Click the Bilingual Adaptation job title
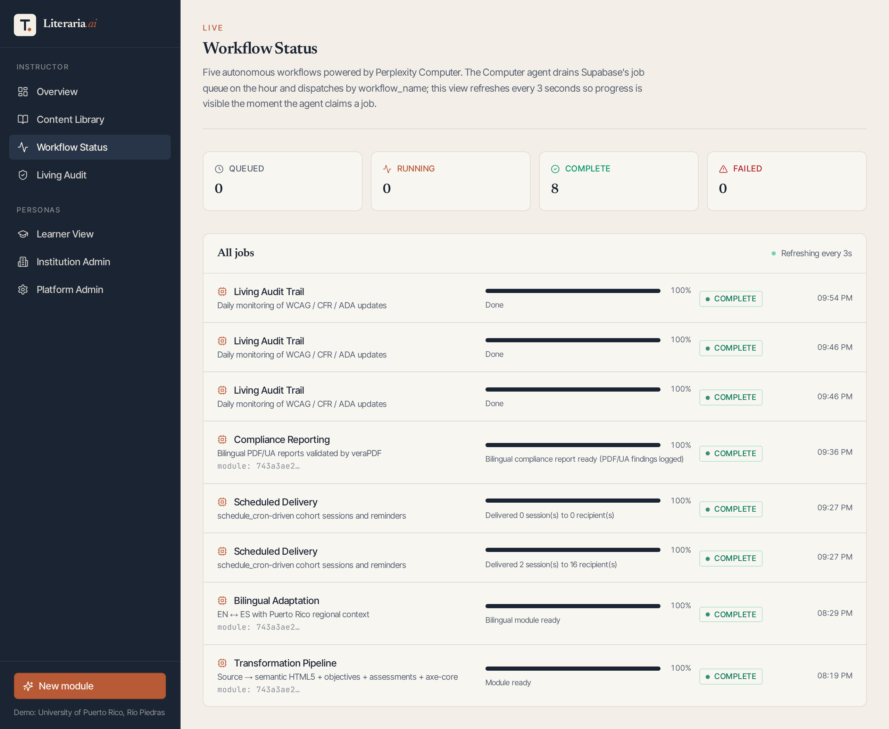 click(x=276, y=601)
